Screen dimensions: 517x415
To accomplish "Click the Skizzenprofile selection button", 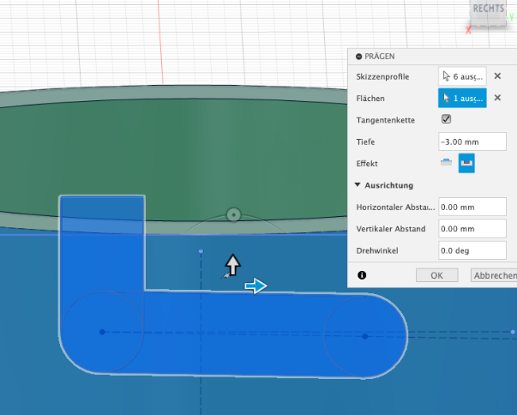I will 462,76.
